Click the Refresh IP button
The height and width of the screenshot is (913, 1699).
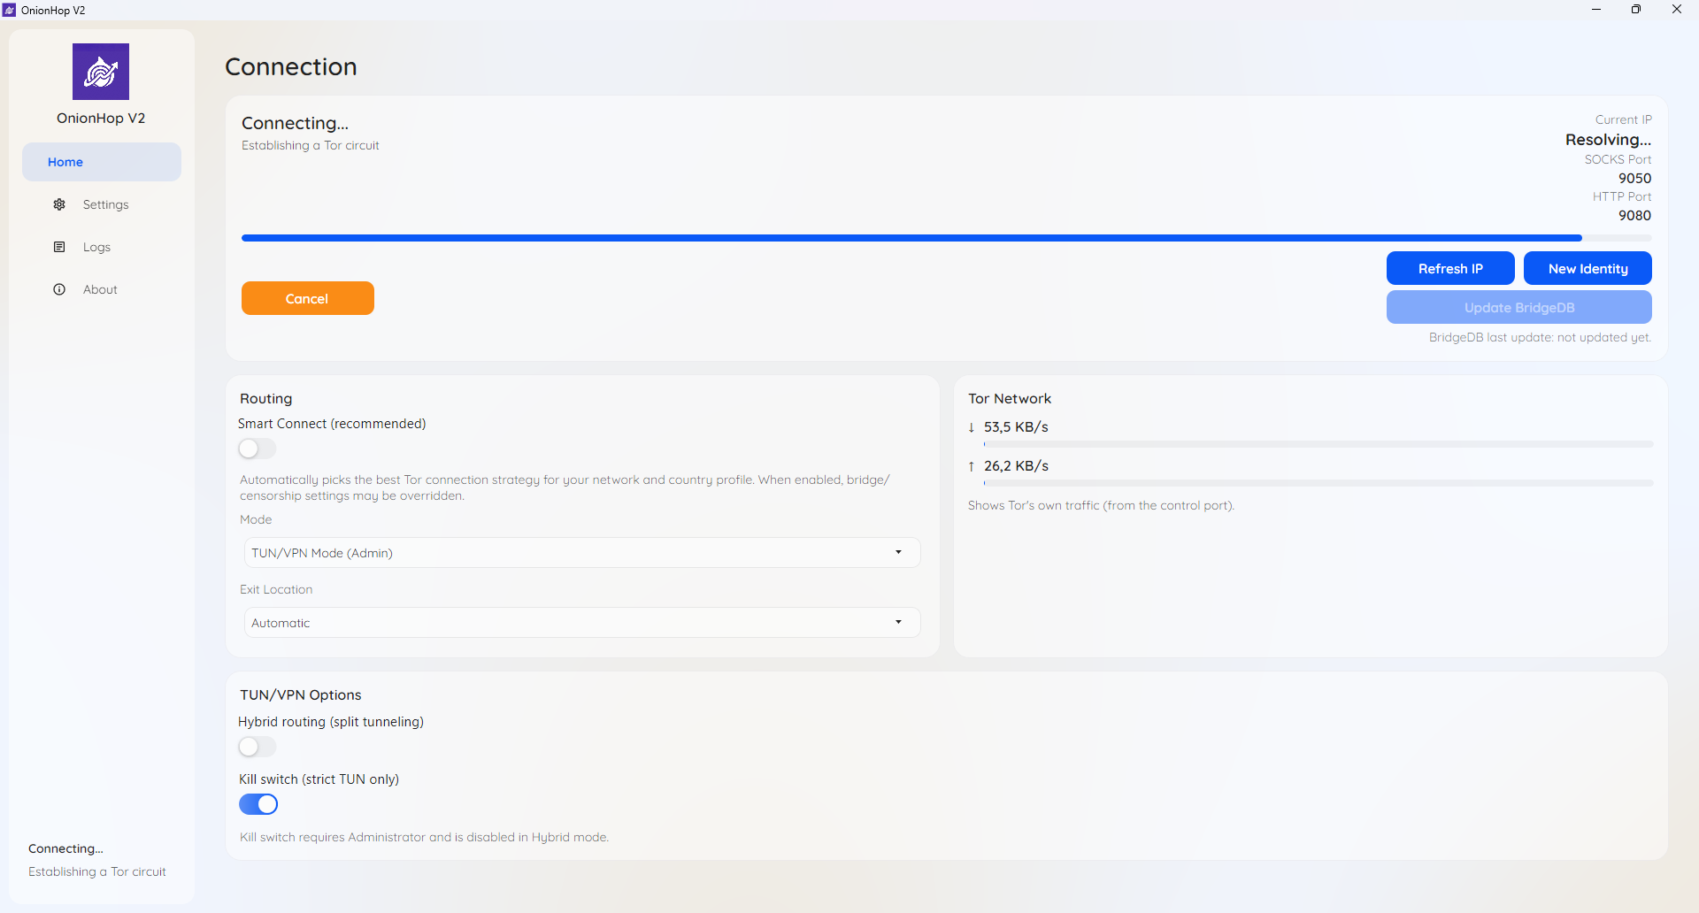tap(1450, 268)
